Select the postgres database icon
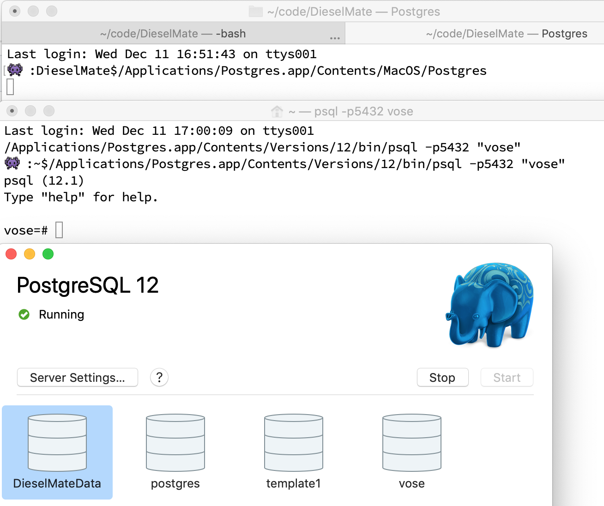The image size is (604, 506). [x=175, y=443]
